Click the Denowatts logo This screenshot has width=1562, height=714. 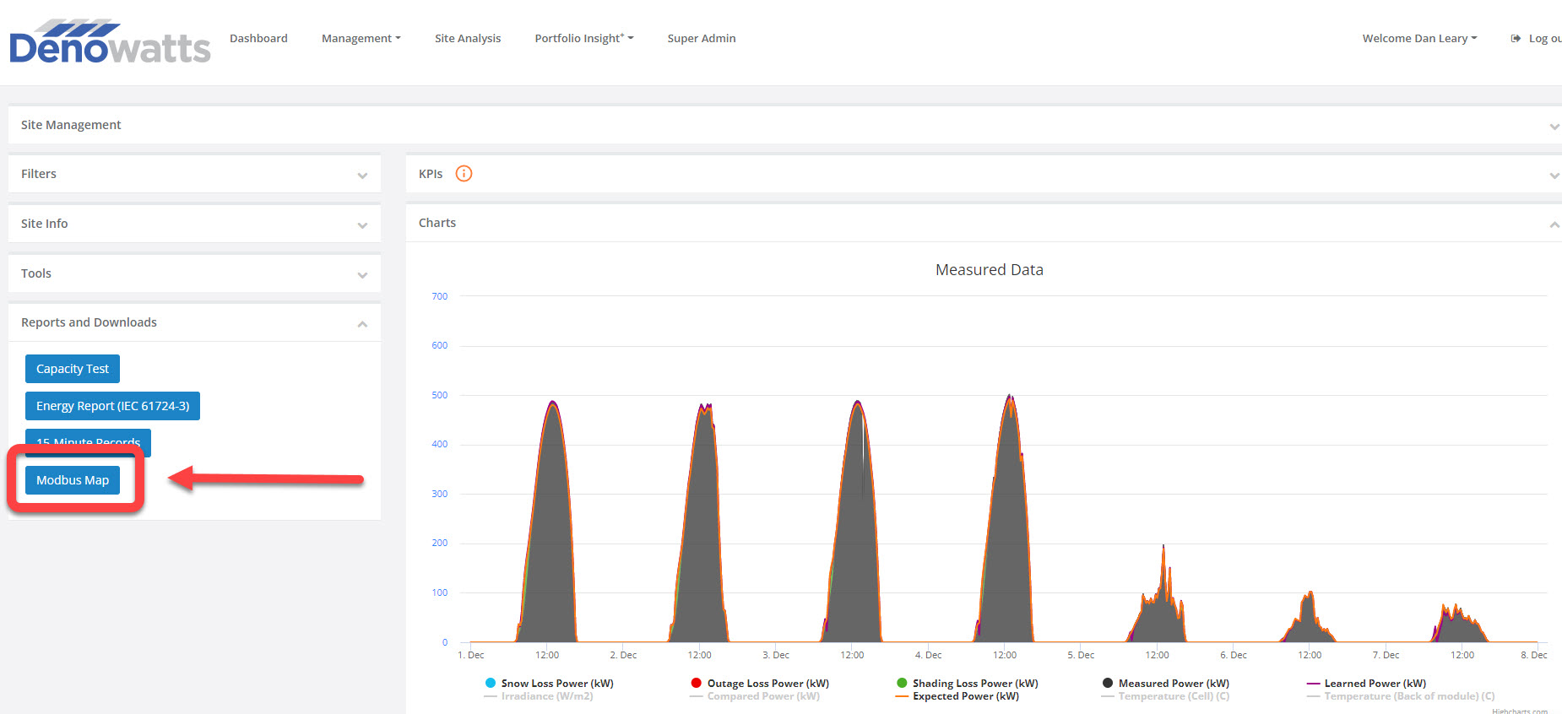click(x=110, y=42)
